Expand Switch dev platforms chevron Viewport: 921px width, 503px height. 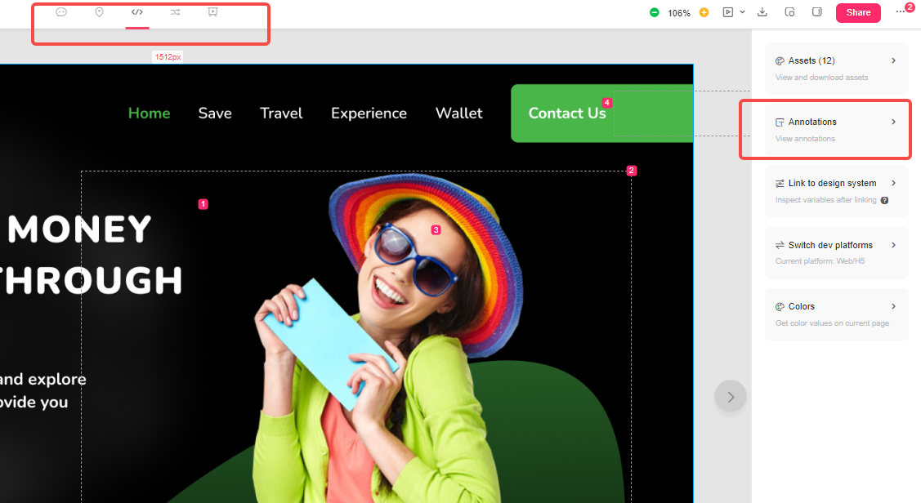click(893, 245)
